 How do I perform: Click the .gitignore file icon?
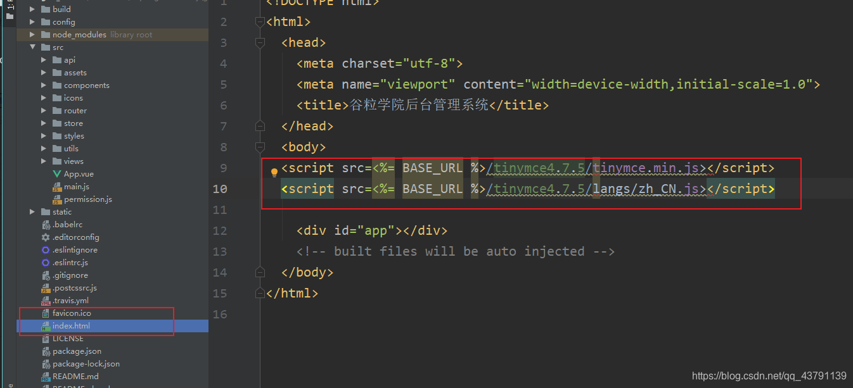pos(45,275)
